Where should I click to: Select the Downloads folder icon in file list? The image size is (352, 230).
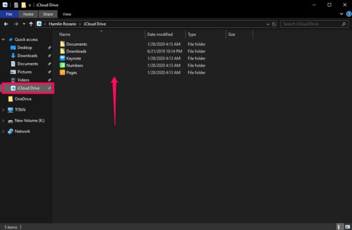[62, 51]
